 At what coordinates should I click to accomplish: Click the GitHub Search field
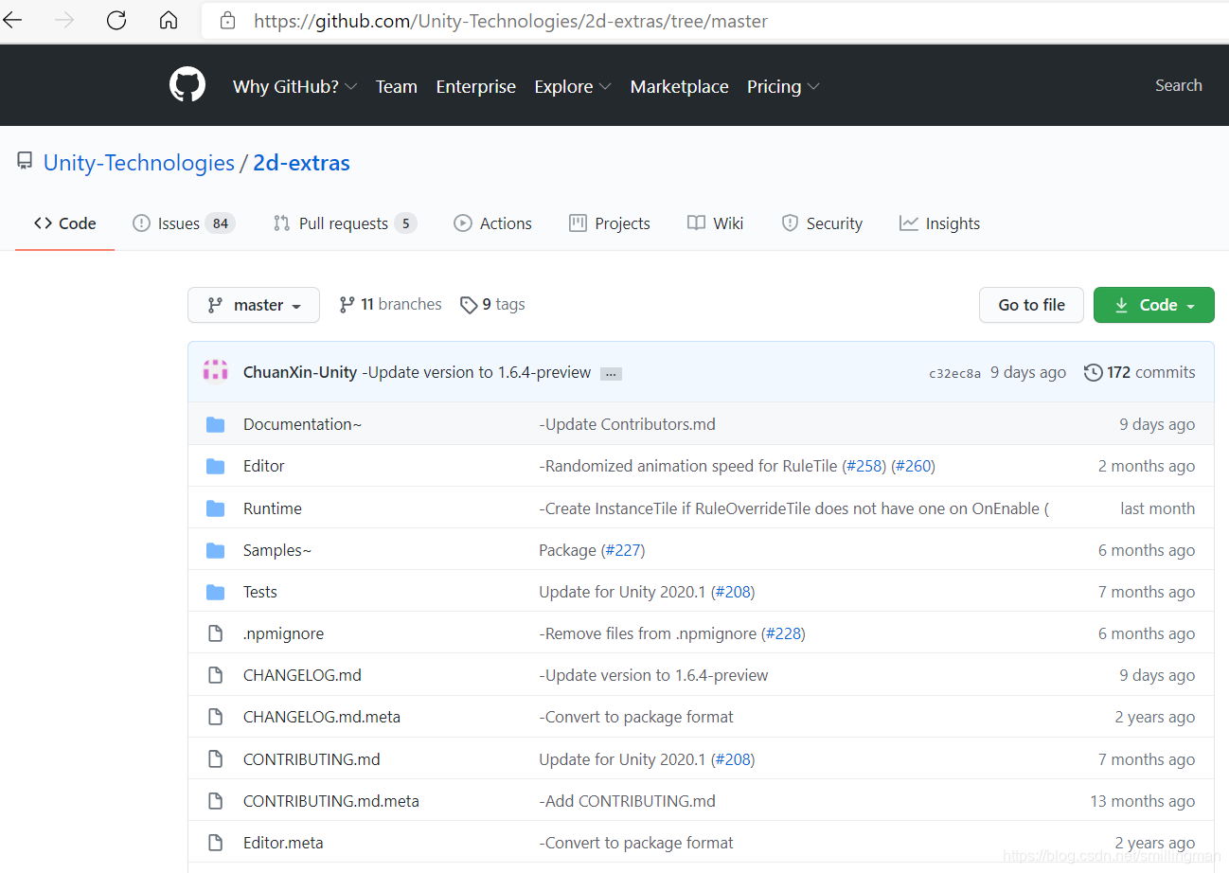(1178, 85)
